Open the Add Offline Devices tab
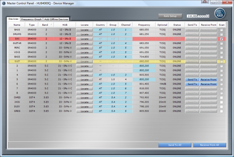 click(56, 19)
